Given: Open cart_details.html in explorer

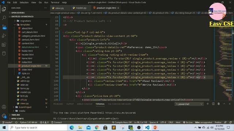Looking at the screenshot, I should (x=29, y=32).
